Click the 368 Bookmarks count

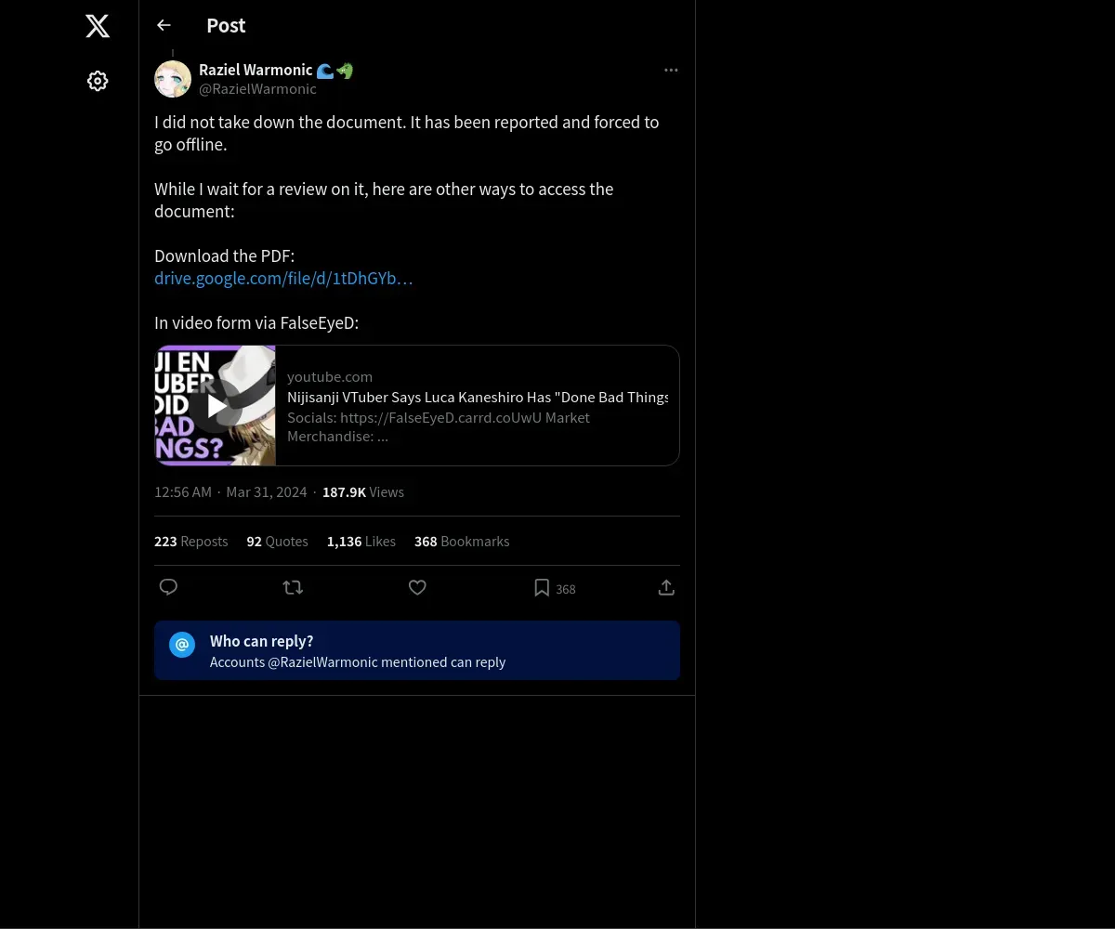click(x=462, y=542)
